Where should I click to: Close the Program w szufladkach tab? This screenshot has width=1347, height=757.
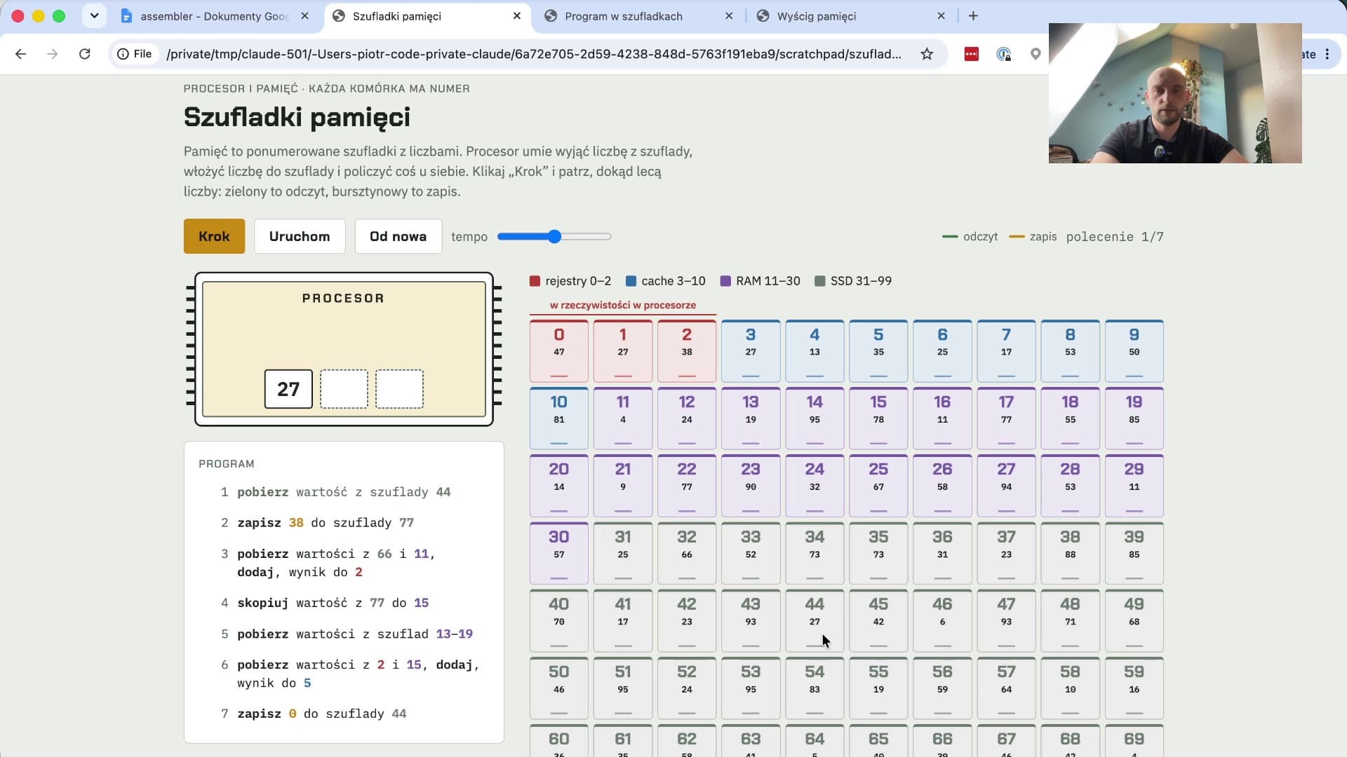click(729, 15)
